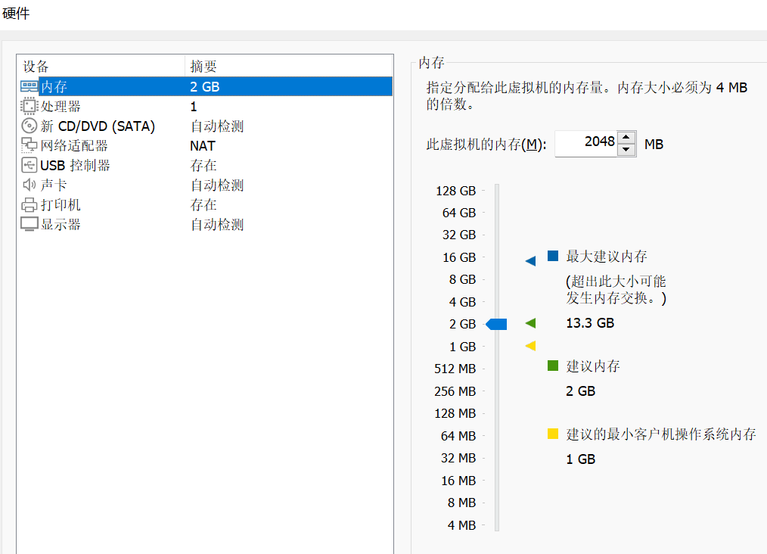Select the memory (内存) device icon

click(29, 86)
